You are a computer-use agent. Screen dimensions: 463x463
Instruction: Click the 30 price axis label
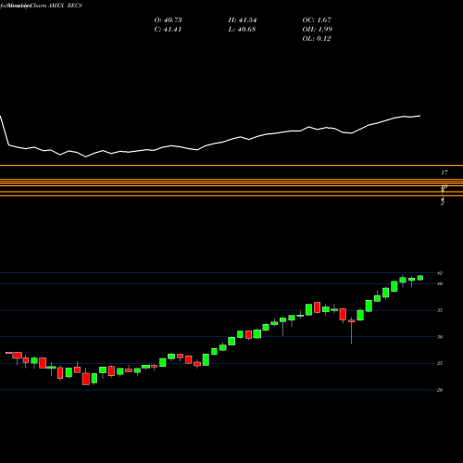tap(440, 337)
